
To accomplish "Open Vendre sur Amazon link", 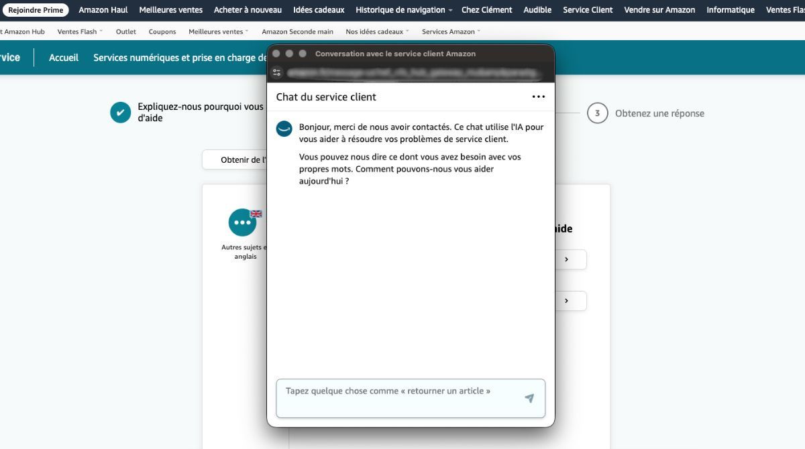I will pos(659,10).
